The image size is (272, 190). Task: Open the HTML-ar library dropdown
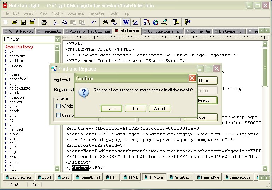click(x=57, y=39)
